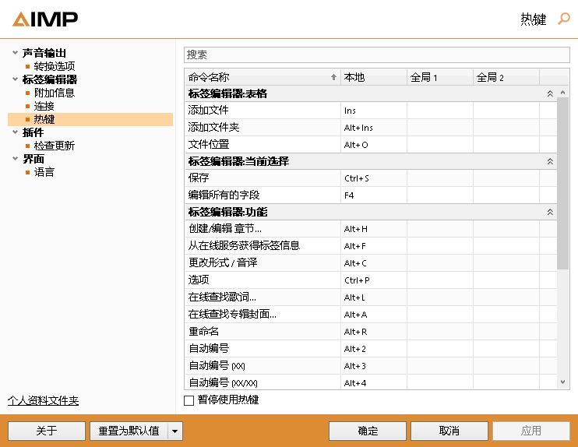Click the 全局 1 column header
The height and width of the screenshot is (447, 578).
440,77
